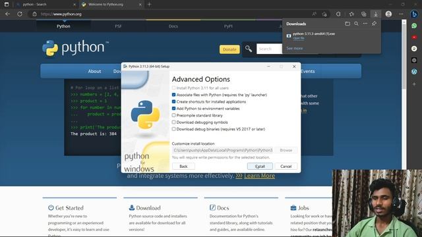The height and width of the screenshot is (237, 422).
Task: Open the Collections icon in toolbar
Action: pyautogui.click(x=363, y=14)
